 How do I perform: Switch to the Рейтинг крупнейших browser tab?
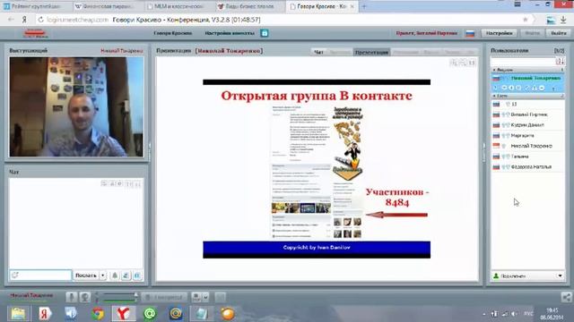(36, 6)
